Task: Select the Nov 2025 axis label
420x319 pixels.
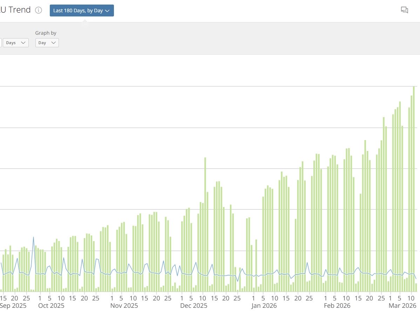Action: [124, 306]
